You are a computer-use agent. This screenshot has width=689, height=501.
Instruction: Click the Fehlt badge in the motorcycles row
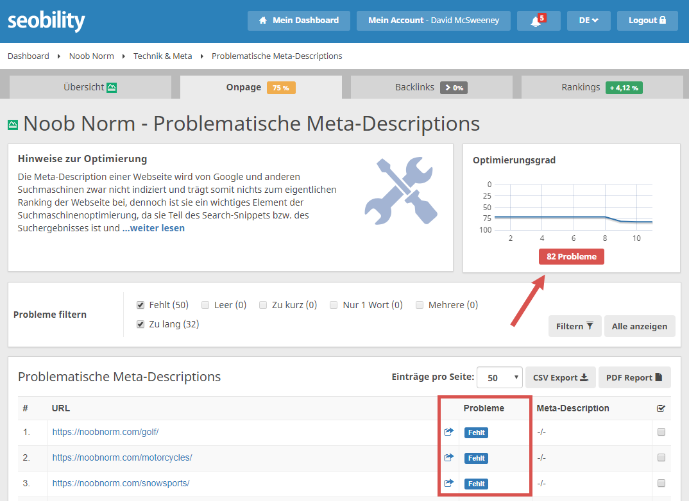476,458
